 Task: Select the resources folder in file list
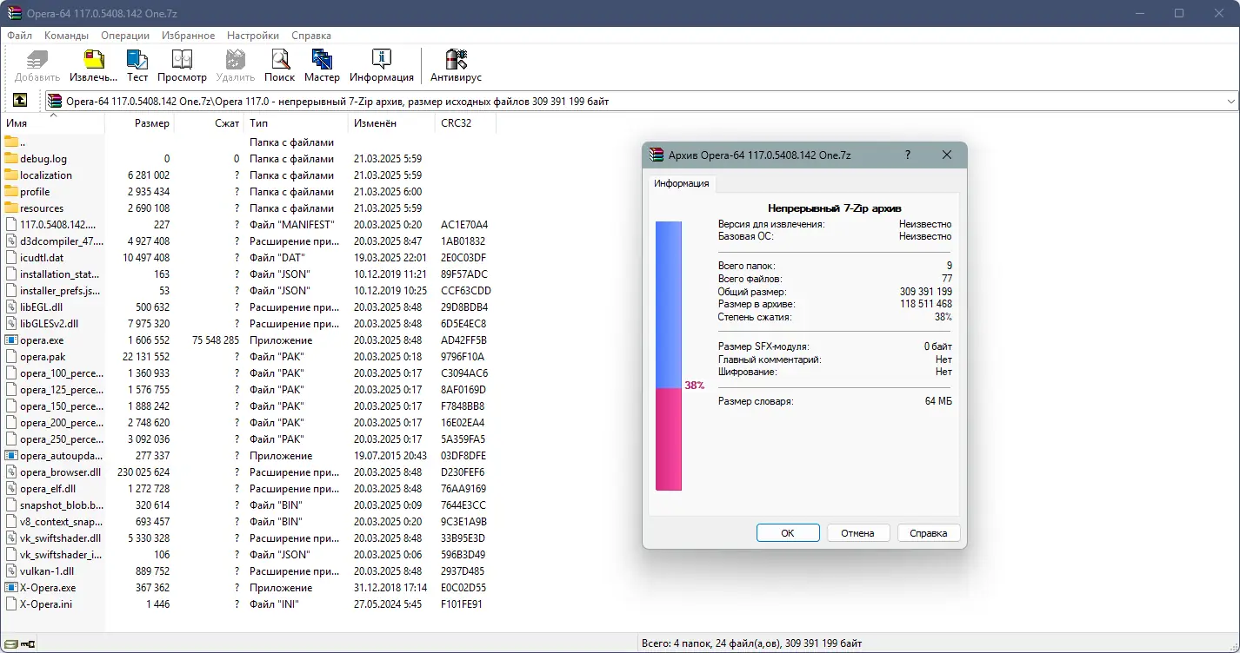coord(42,208)
